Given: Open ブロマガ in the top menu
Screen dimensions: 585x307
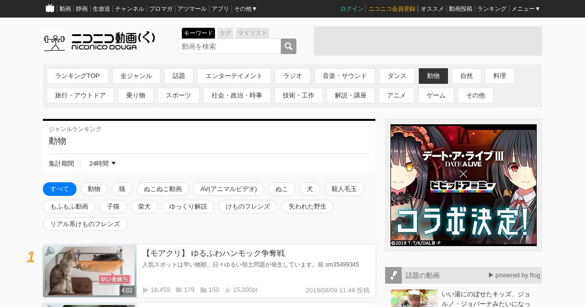Looking at the screenshot, I should tap(161, 9).
